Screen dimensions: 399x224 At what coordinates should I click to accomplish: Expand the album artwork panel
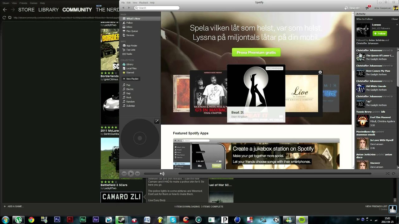click(157, 121)
